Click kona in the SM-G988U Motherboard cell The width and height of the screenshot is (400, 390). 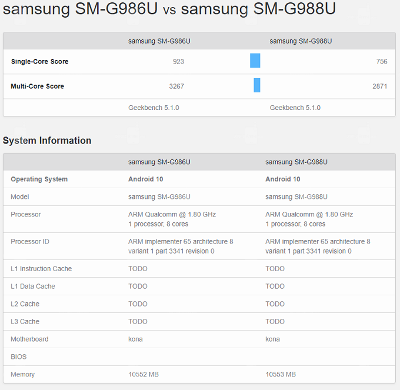(272, 339)
